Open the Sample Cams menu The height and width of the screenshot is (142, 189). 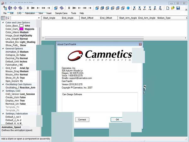pos(61,13)
